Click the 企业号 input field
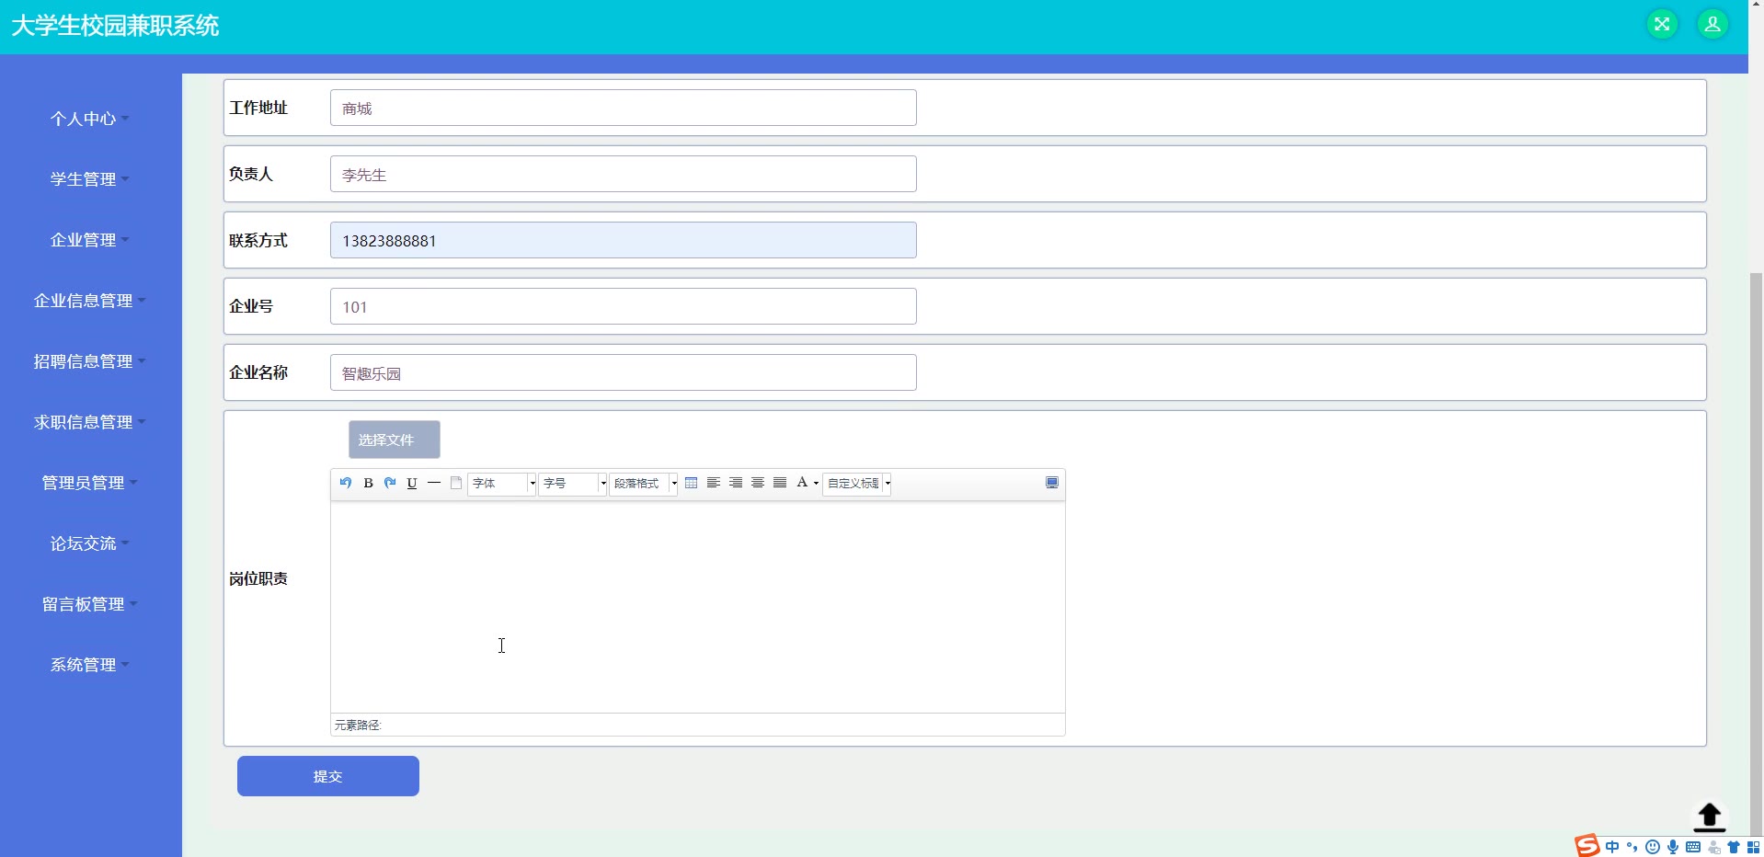Image resolution: width=1764 pixels, height=857 pixels. click(624, 306)
